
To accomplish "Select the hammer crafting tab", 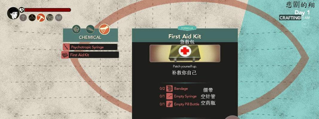I will pyautogui.click(x=41, y=18).
